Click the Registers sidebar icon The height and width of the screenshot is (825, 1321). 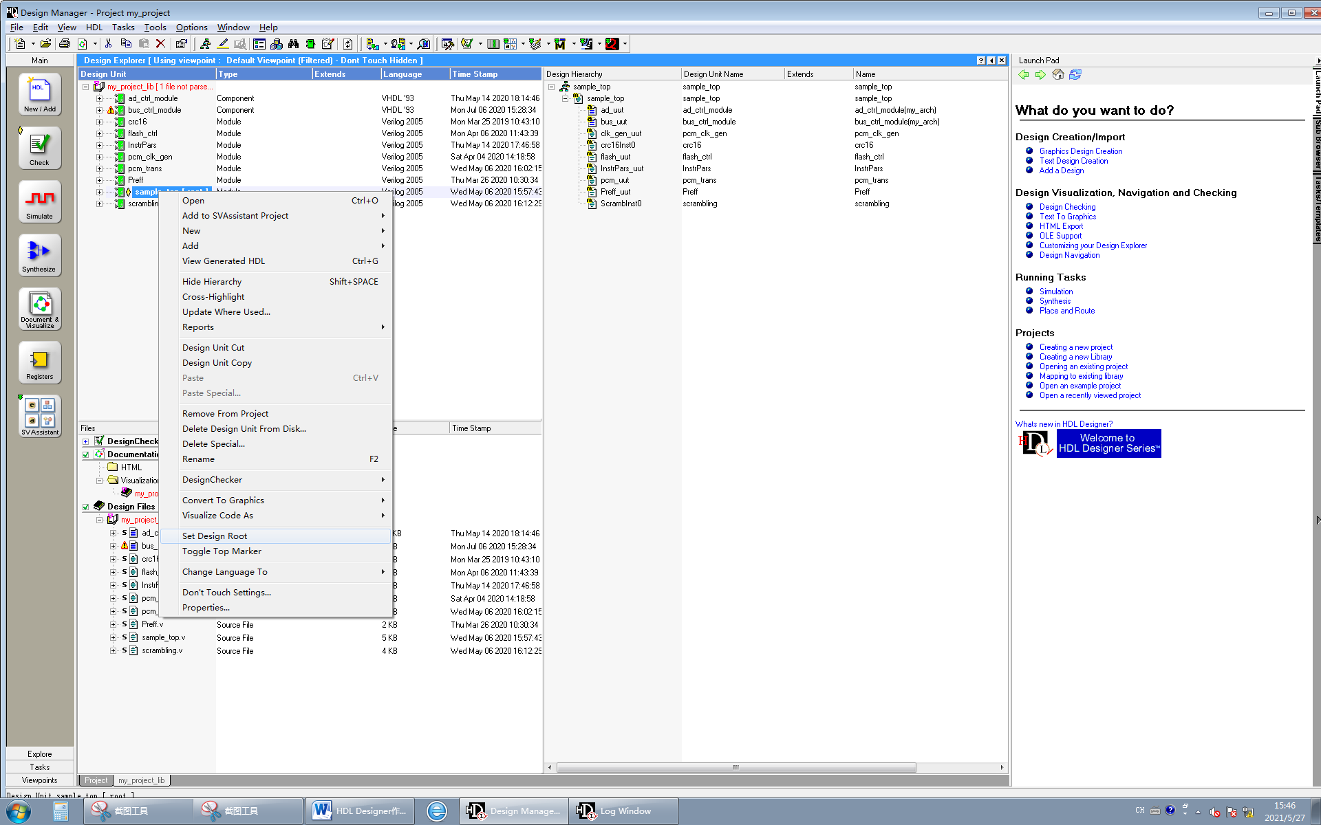39,362
